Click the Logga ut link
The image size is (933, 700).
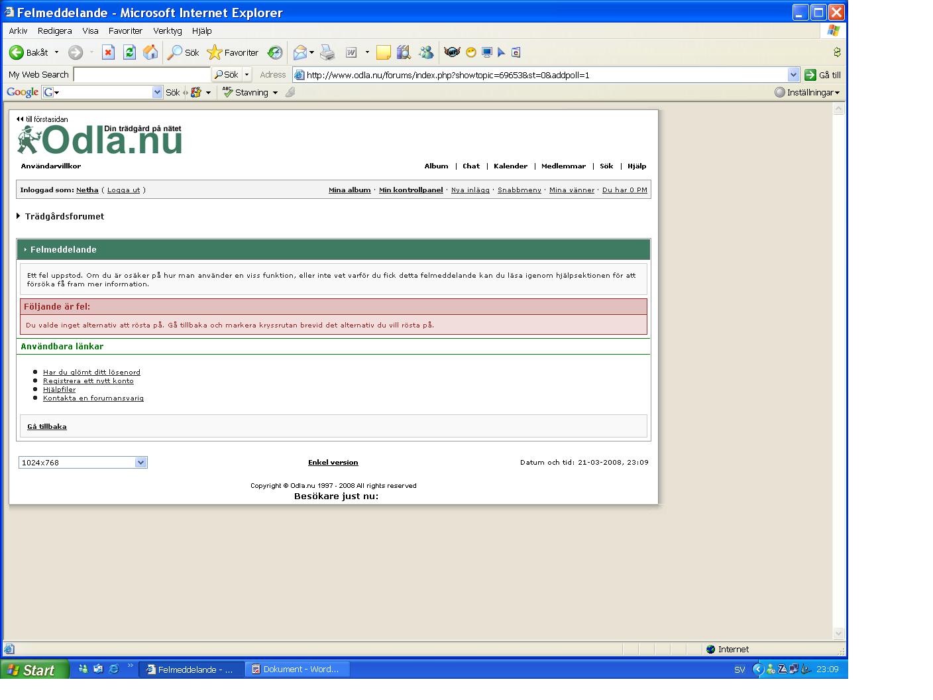tap(123, 190)
